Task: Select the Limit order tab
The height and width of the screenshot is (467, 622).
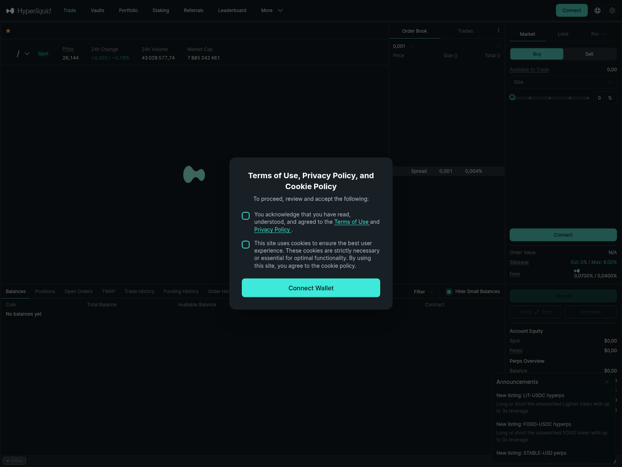Action: [563, 34]
